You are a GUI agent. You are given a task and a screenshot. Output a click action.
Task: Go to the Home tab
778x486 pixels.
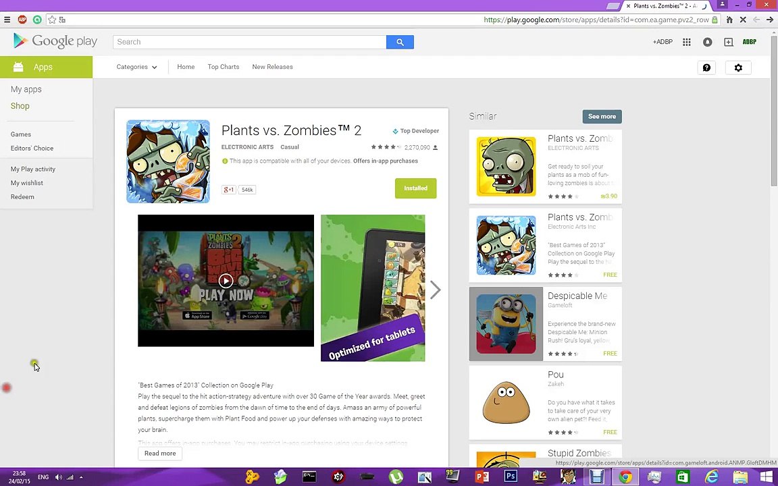tap(186, 67)
